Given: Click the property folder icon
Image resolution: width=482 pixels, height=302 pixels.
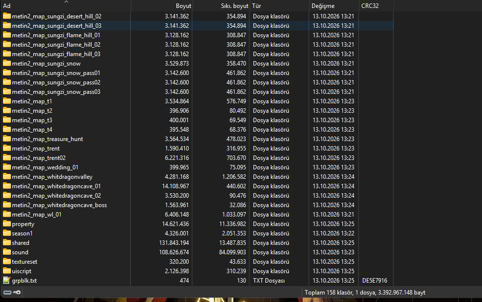Looking at the screenshot, I should click(7, 224).
